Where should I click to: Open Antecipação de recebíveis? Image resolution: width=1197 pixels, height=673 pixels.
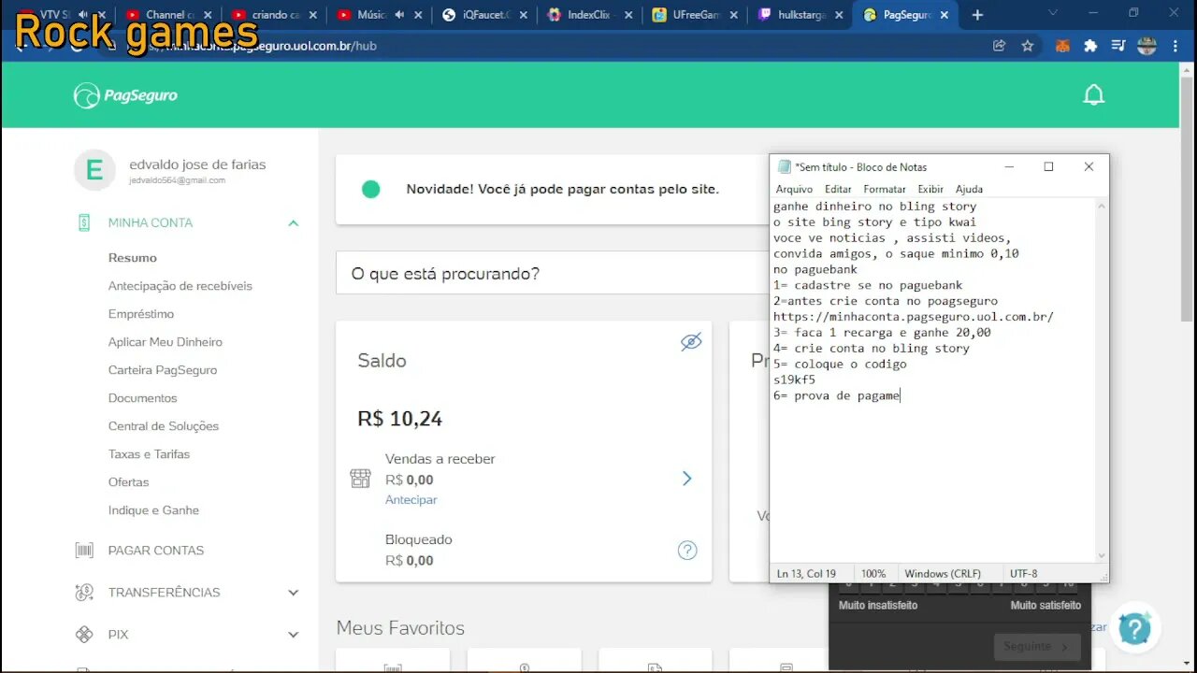(x=180, y=286)
